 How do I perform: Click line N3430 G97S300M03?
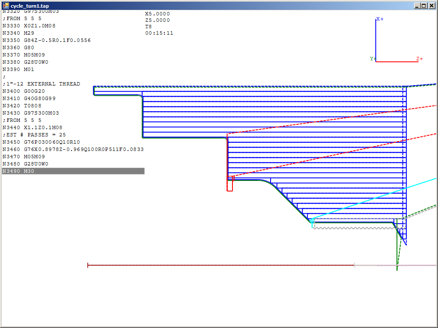[31, 113]
